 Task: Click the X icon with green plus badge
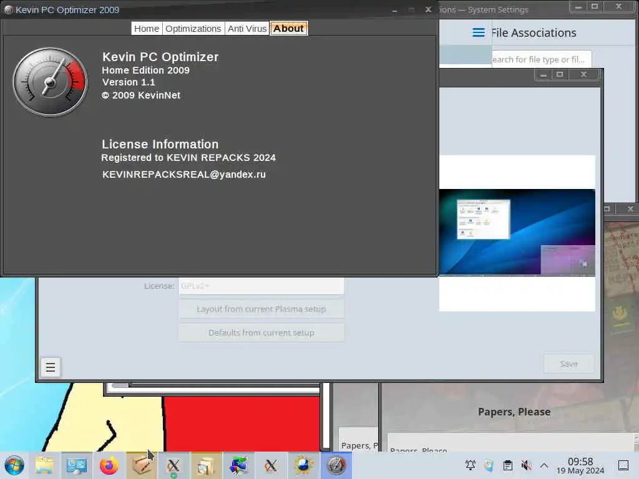pos(173,465)
